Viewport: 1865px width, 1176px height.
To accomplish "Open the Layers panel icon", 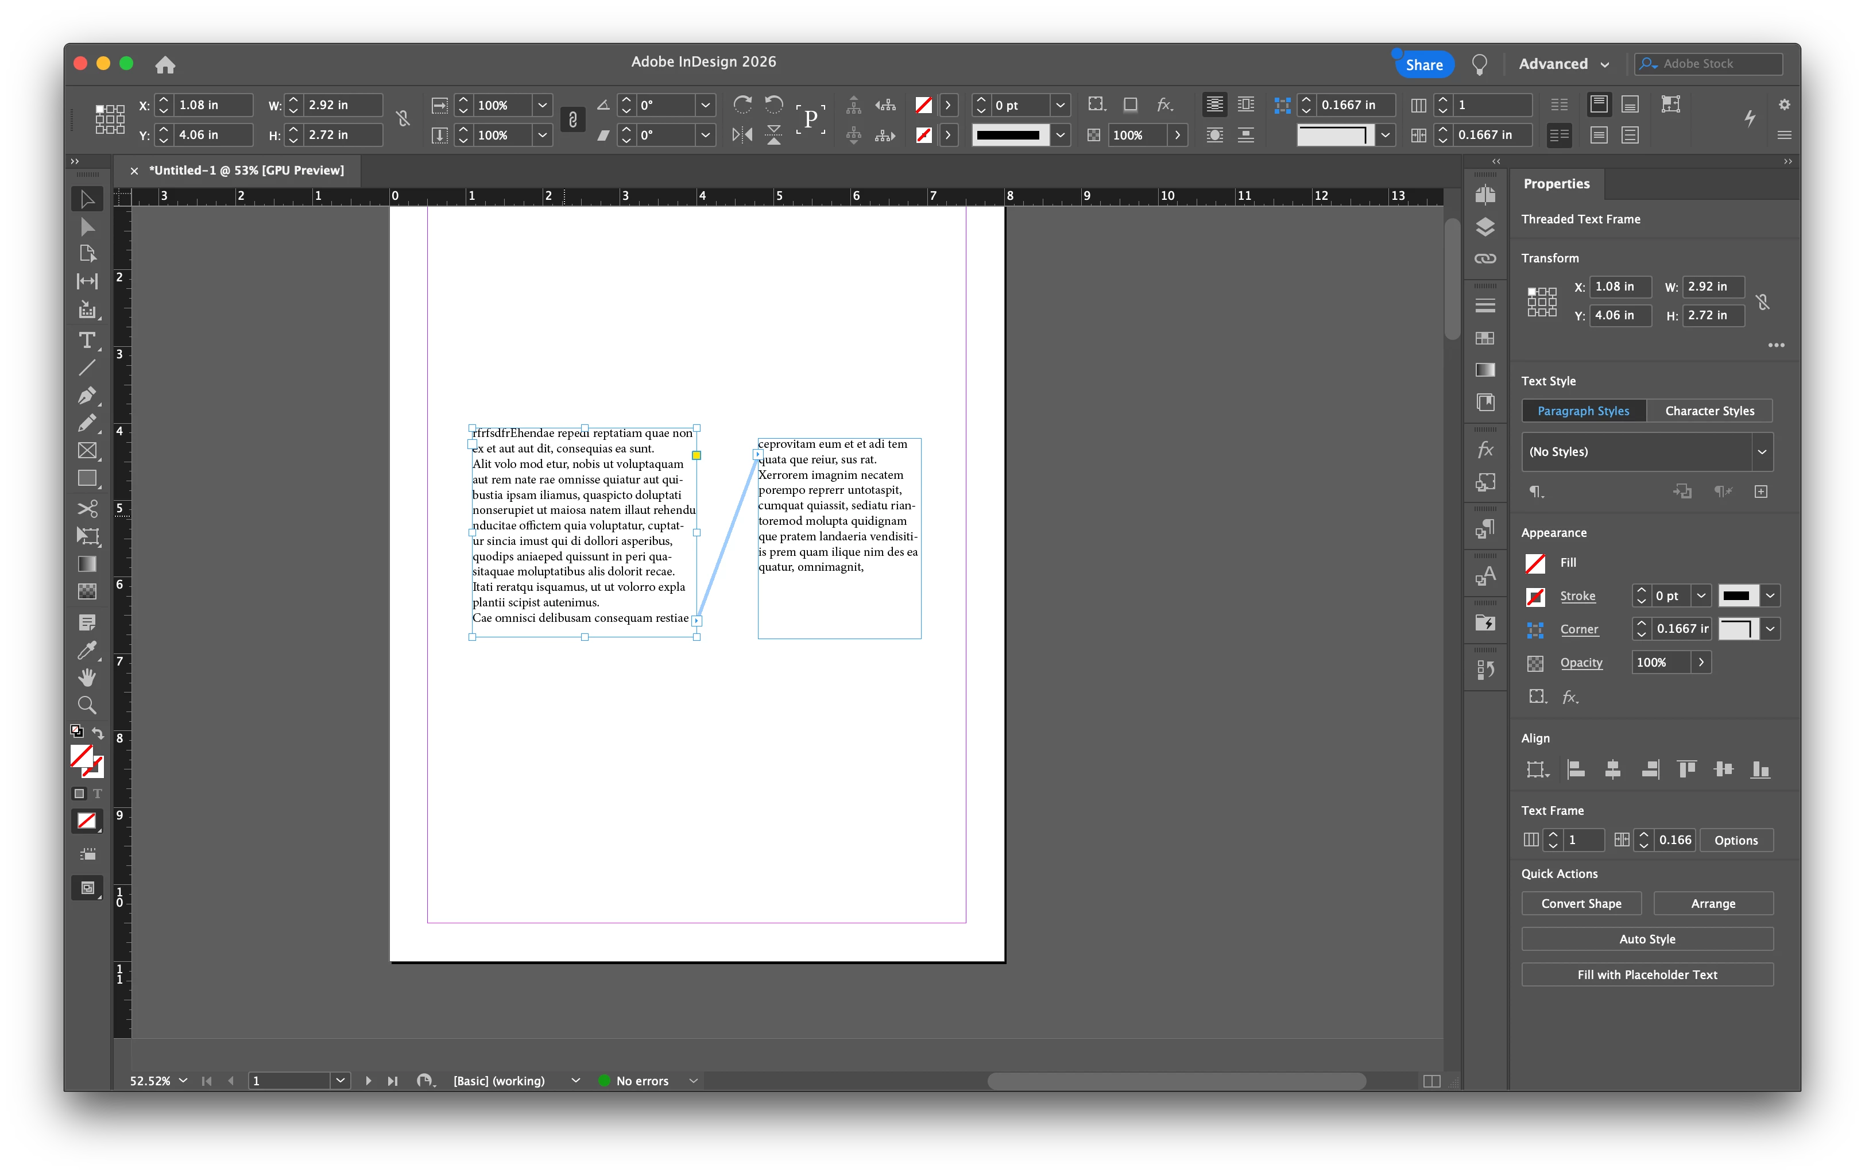I will [x=1485, y=227].
